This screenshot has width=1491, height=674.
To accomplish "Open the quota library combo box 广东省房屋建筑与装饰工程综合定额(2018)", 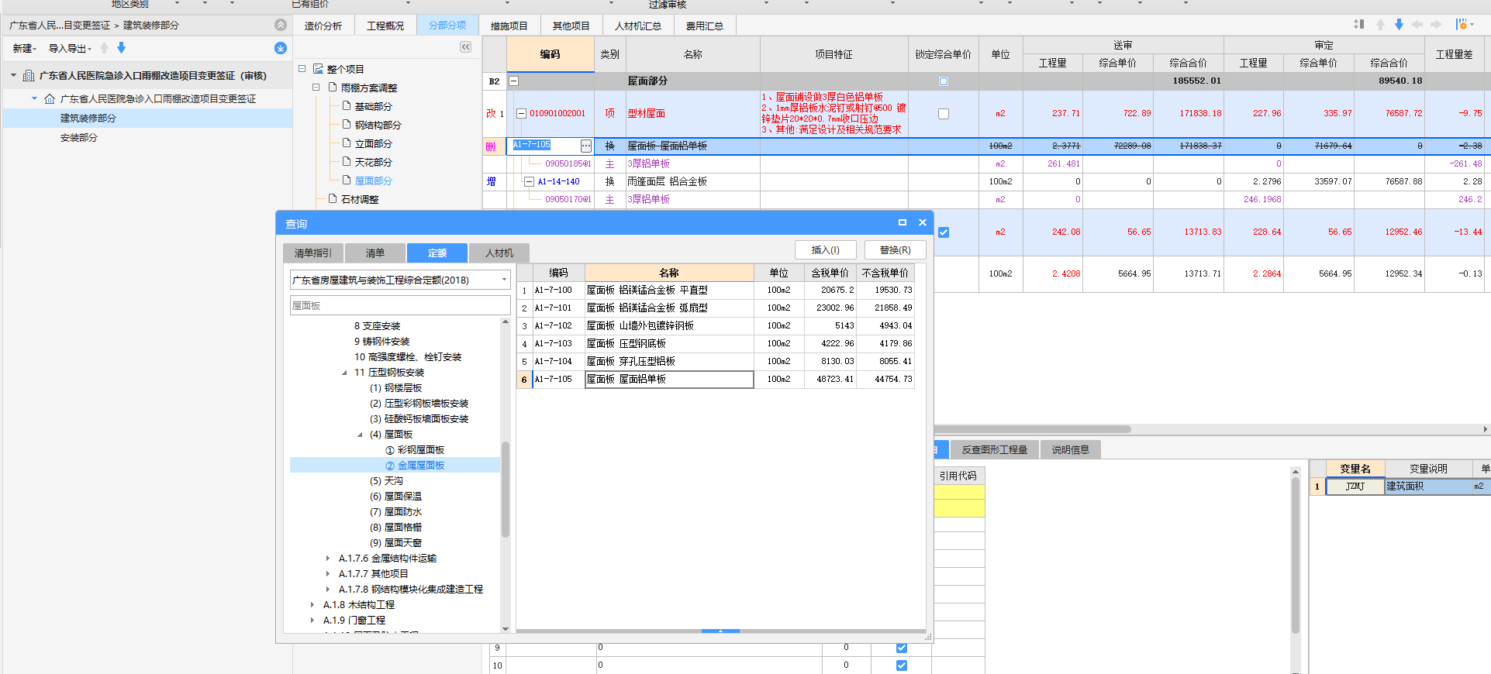I will tap(400, 280).
